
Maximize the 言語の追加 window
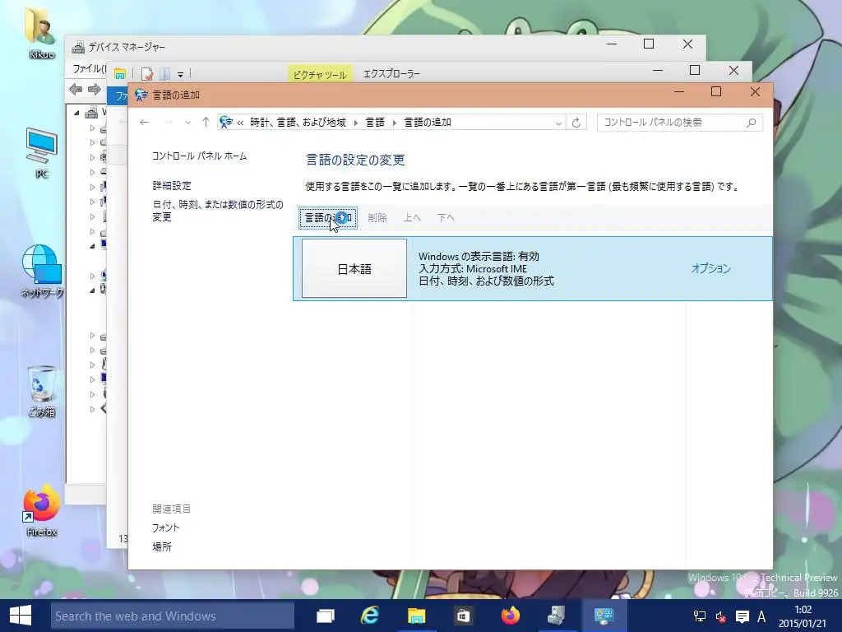pyautogui.click(x=716, y=92)
